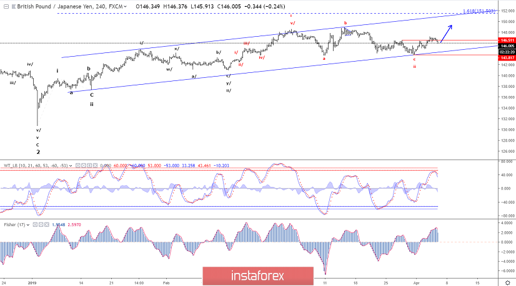Image resolution: width=516 pixels, height=286 pixels.
Task: Click the C146.005 close value
Action: tap(229, 7)
